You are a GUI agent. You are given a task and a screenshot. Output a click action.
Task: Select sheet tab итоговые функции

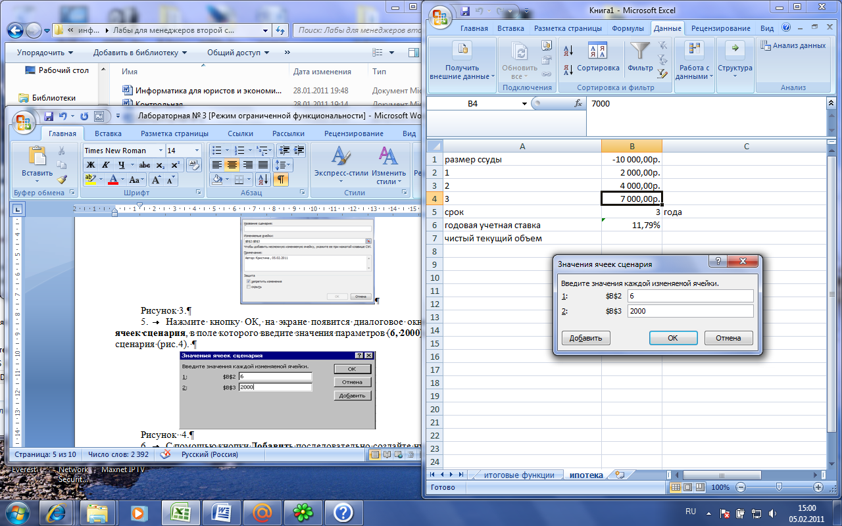(519, 475)
